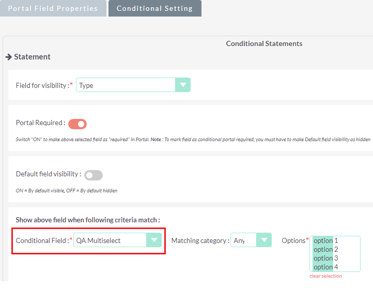Open the dropdown showing QA Multiselect
The height and width of the screenshot is (288, 373).
pos(111,240)
